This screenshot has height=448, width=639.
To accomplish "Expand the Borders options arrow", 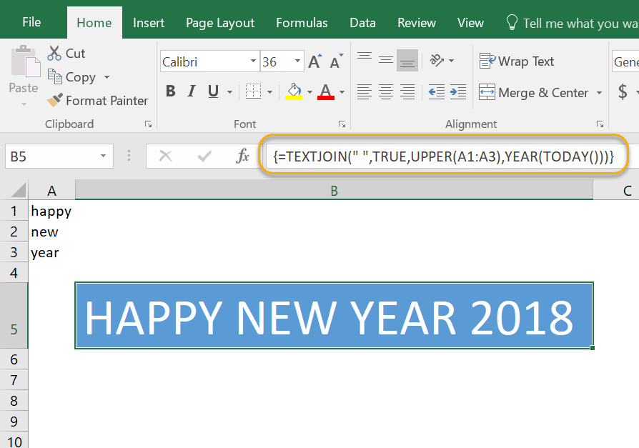I will [269, 92].
